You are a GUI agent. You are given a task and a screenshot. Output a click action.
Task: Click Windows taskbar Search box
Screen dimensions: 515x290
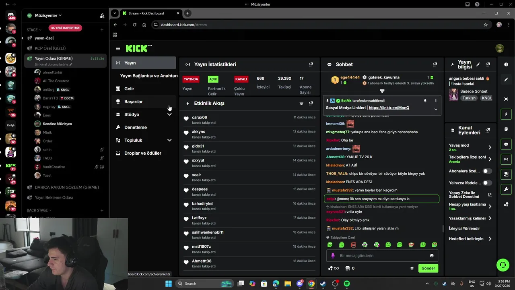tap(204, 284)
